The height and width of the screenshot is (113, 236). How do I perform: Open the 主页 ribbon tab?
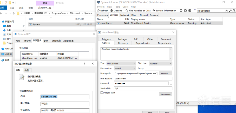pyautogui.click(x=12, y=8)
